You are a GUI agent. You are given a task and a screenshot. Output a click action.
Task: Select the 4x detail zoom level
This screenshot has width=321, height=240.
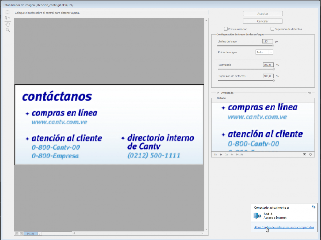(x=232, y=155)
